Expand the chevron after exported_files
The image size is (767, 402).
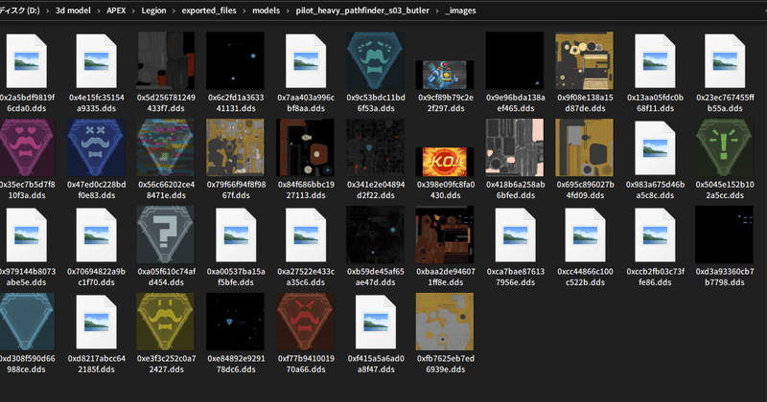click(244, 11)
